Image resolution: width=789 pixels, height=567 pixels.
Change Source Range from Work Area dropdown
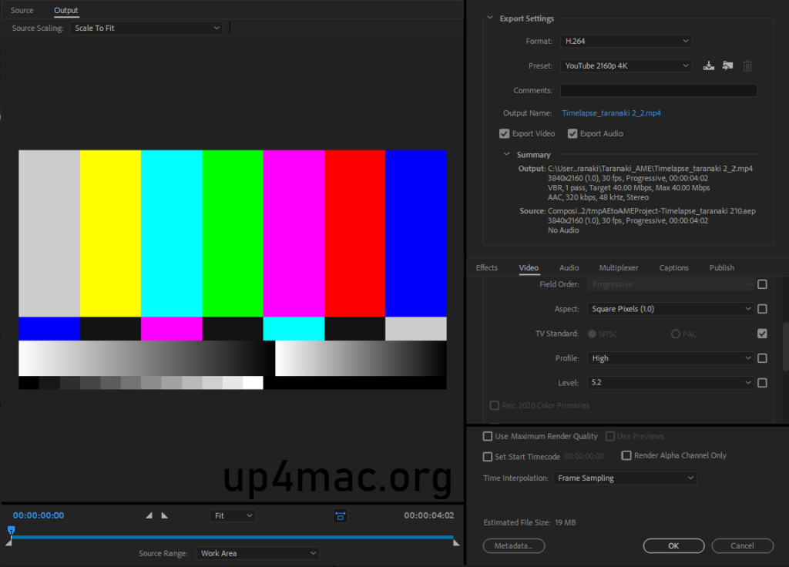pos(257,552)
